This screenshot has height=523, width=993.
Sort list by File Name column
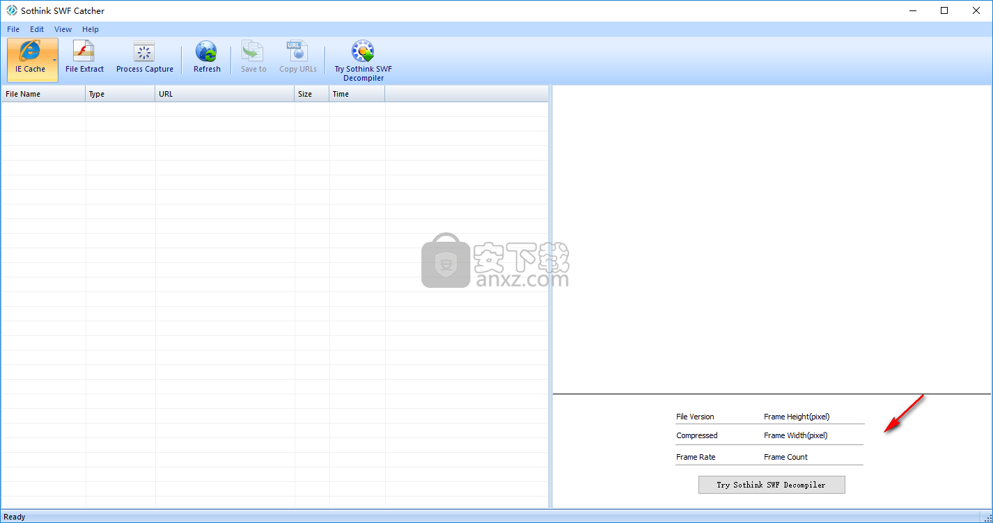coord(43,94)
